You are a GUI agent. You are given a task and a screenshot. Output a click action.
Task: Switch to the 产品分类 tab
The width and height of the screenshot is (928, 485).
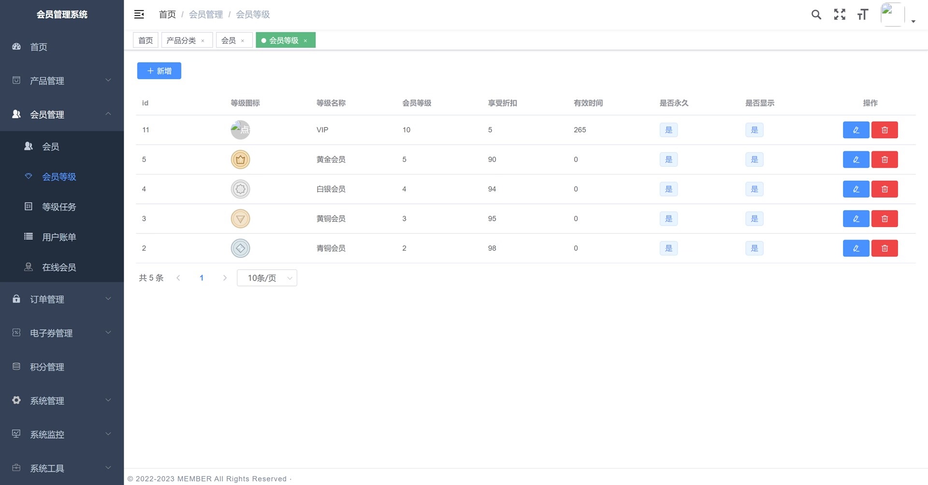(181, 41)
